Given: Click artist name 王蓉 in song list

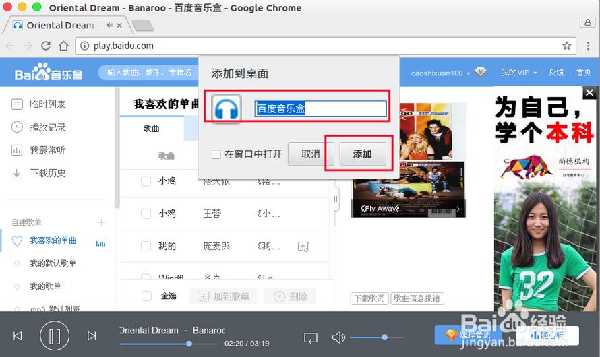Looking at the screenshot, I should pos(212,214).
